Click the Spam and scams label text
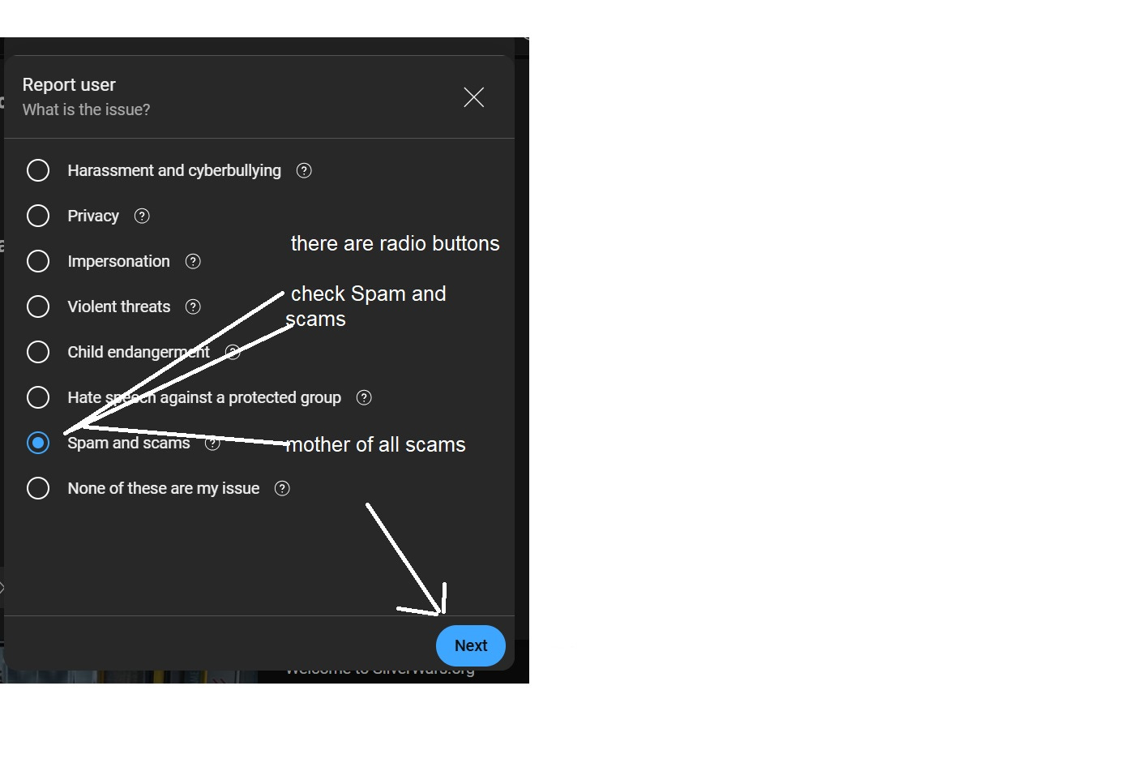 129,443
